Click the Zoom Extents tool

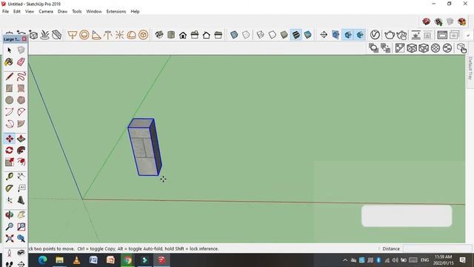pos(9,239)
